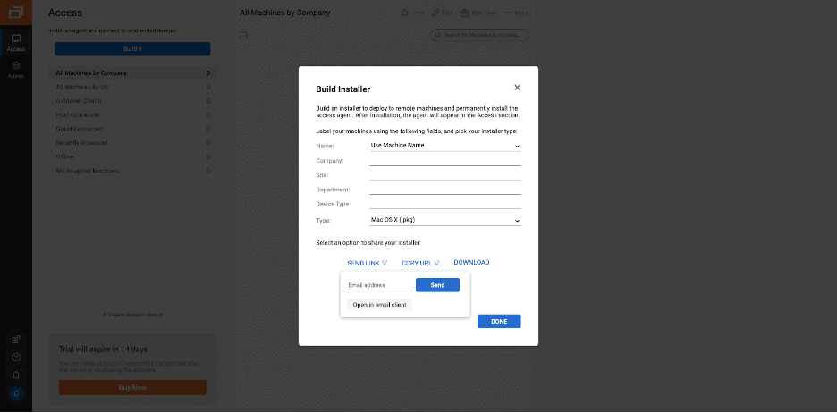Close the Build Installer dialog
This screenshot has width=837, height=413.
[x=517, y=88]
